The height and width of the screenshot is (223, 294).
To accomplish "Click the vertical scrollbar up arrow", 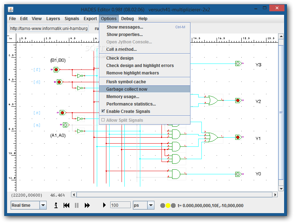I will (x=281, y=36).
